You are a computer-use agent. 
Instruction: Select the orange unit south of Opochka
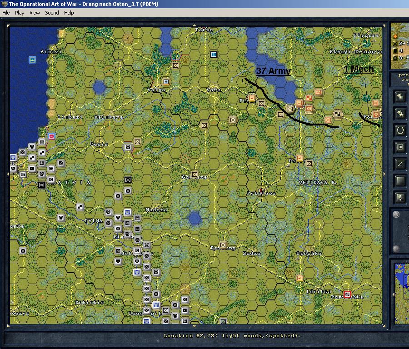click(300, 278)
